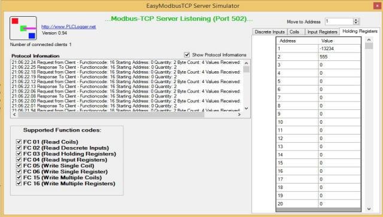Select address cell 1 in register table

[297, 48]
